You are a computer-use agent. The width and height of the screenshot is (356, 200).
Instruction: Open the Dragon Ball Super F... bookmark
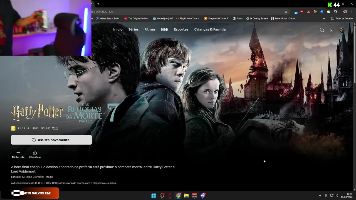[x=217, y=19]
